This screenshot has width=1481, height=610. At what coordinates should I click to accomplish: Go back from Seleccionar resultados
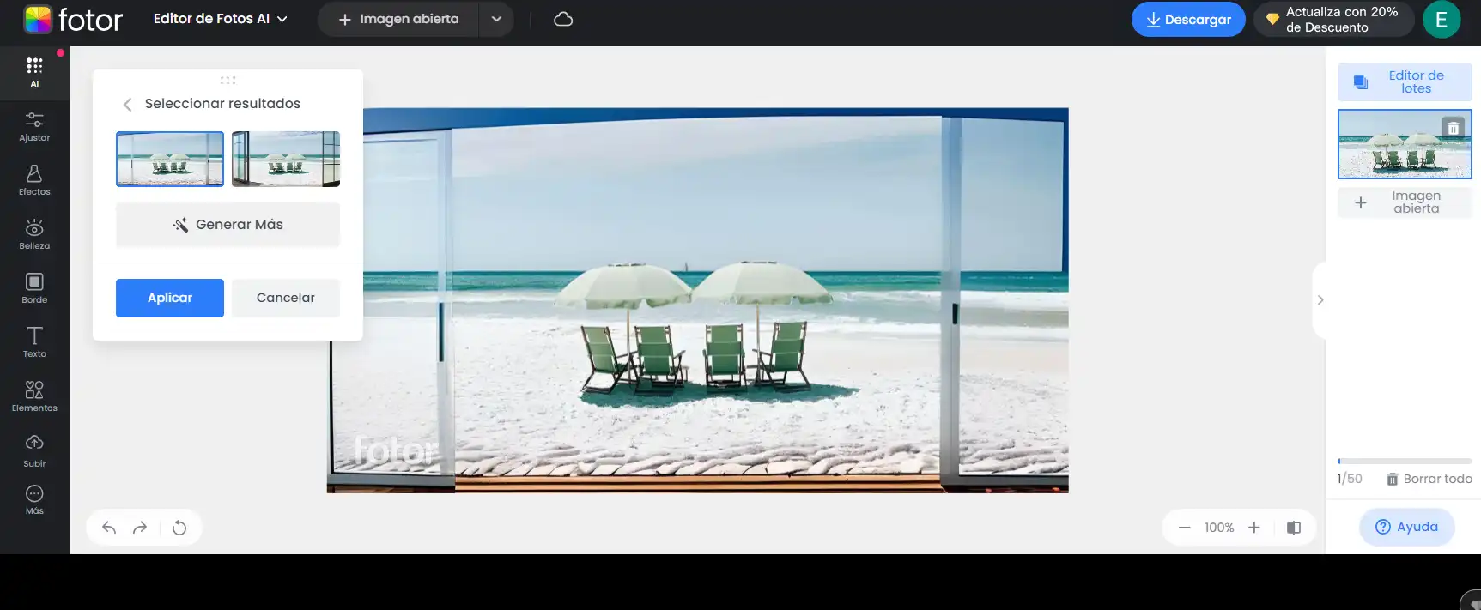[127, 104]
